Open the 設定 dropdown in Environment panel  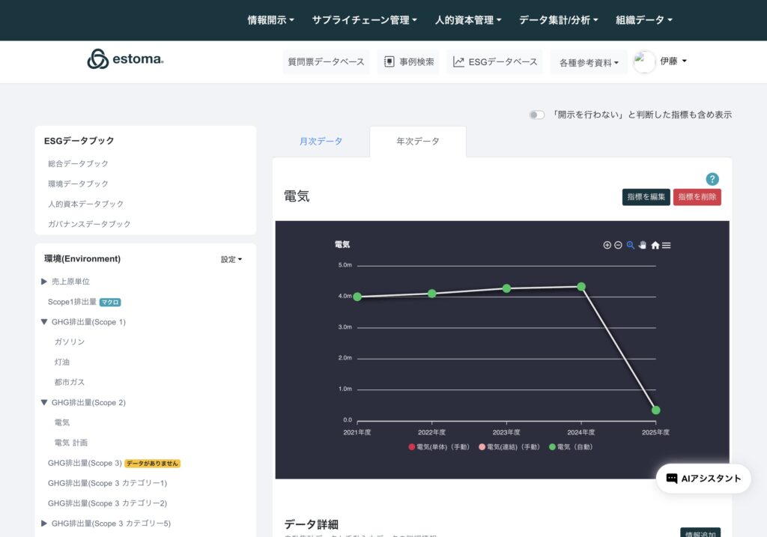(x=231, y=260)
